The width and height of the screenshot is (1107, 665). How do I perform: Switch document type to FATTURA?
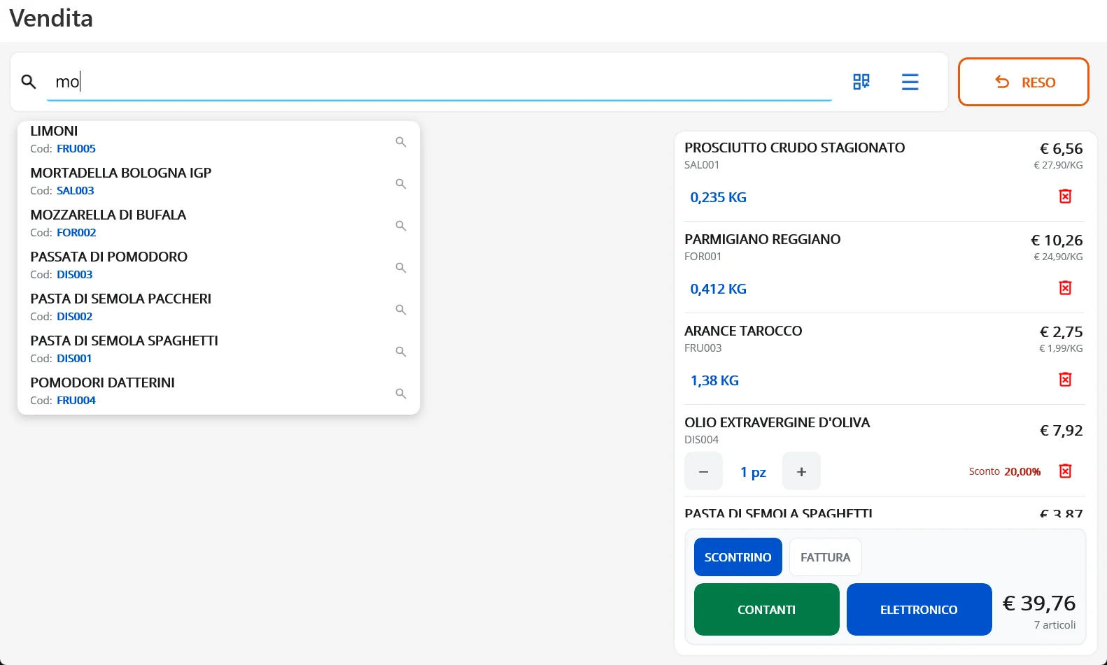coord(826,557)
